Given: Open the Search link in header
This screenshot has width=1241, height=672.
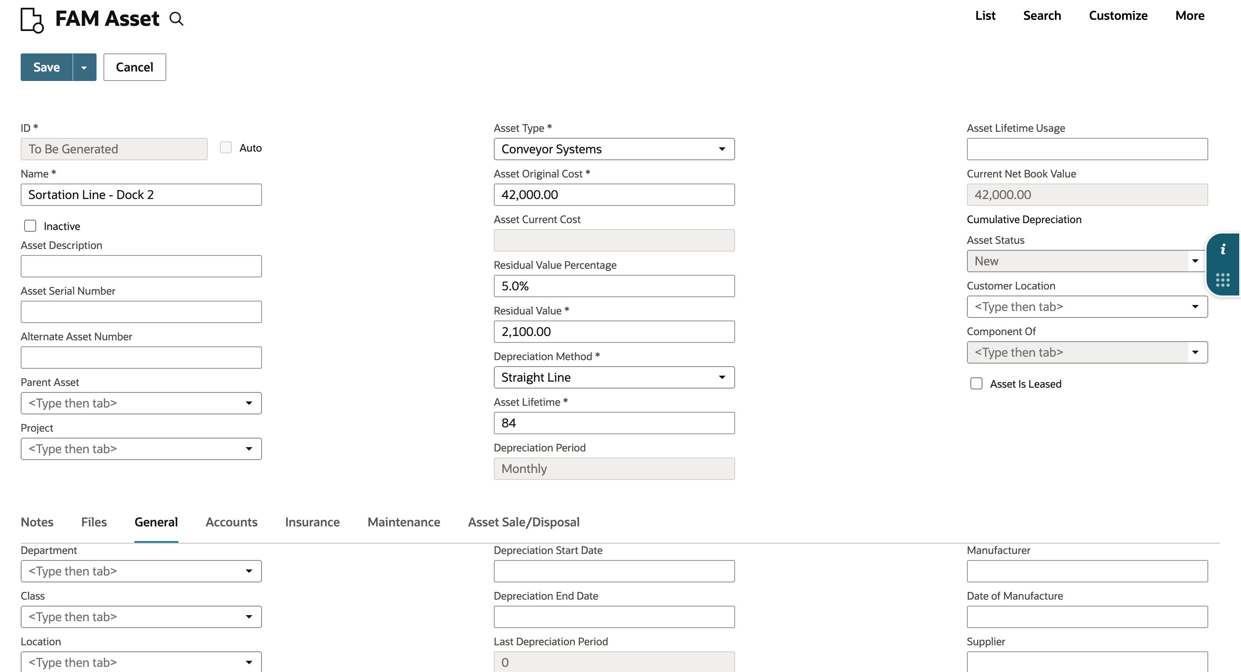Looking at the screenshot, I should (x=1042, y=16).
